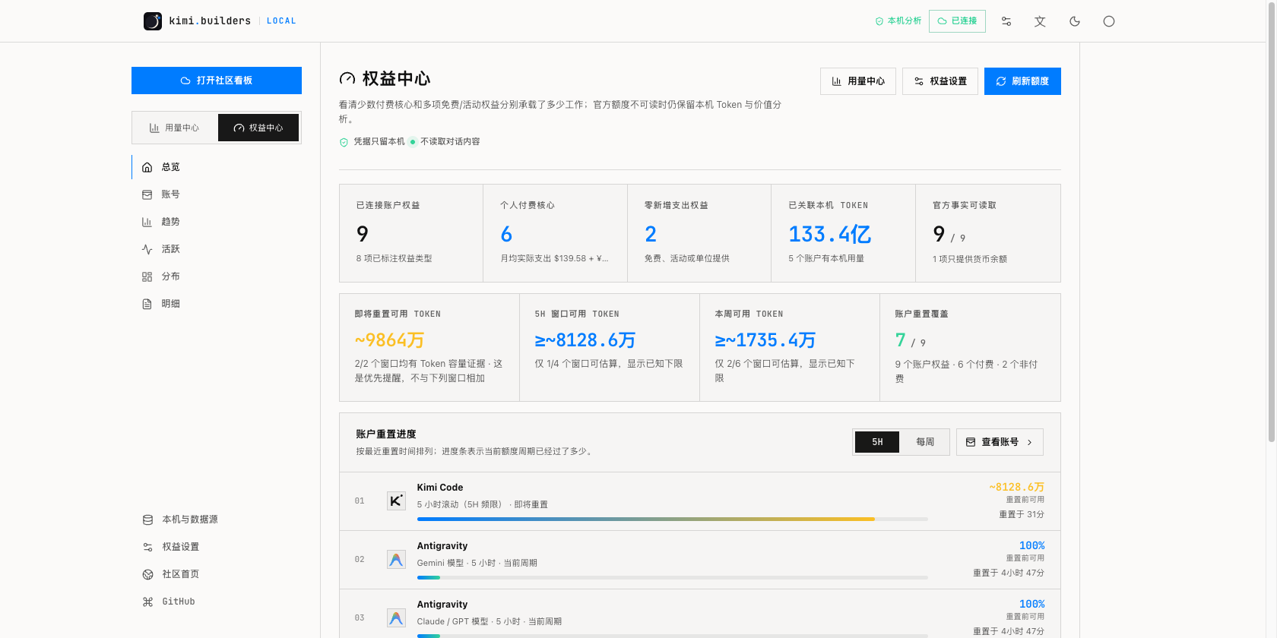Viewport: 1277px width, 638px height.
Task: Click 权益设置 button beside page title
Action: coord(940,81)
